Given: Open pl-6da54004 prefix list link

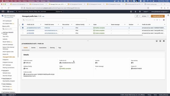Looking at the screenshot, I should (x=31, y=30).
